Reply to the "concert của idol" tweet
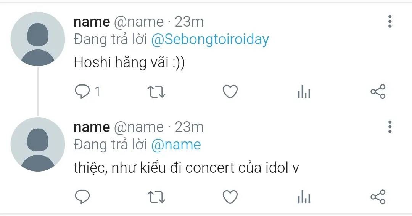 pyautogui.click(x=82, y=197)
